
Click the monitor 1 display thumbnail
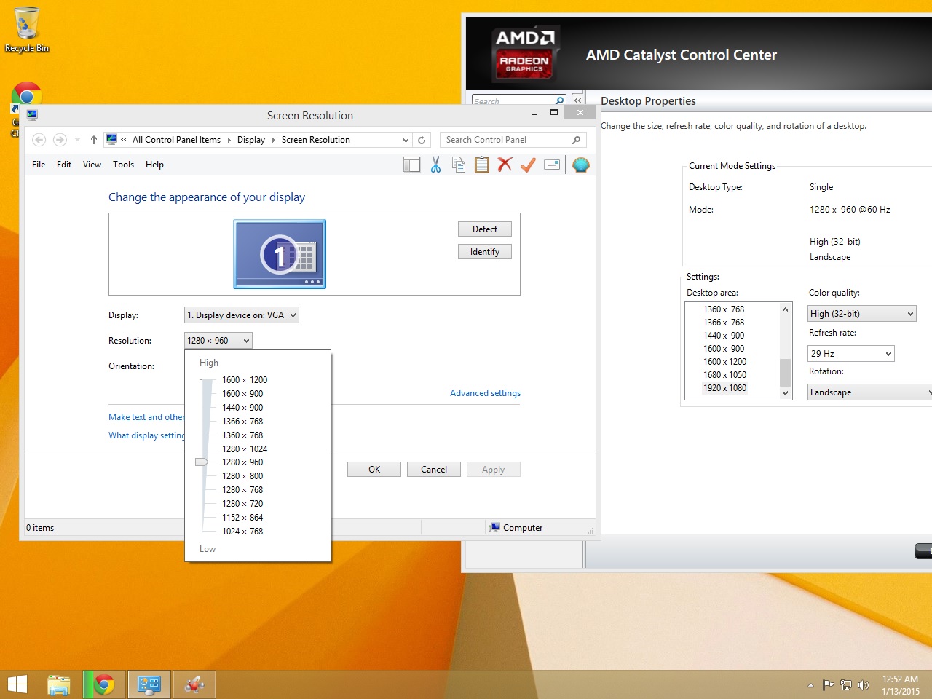tap(280, 254)
